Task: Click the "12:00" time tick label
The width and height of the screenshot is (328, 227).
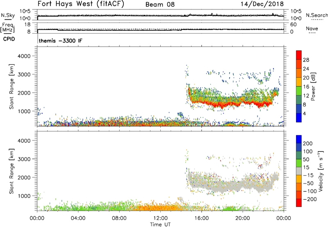Action: coord(160,218)
